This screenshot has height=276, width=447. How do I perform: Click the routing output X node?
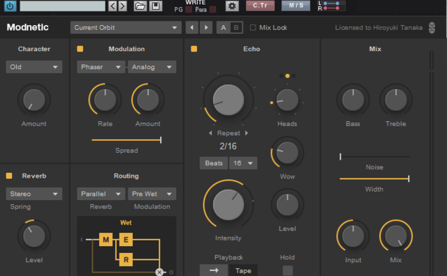(x=159, y=273)
